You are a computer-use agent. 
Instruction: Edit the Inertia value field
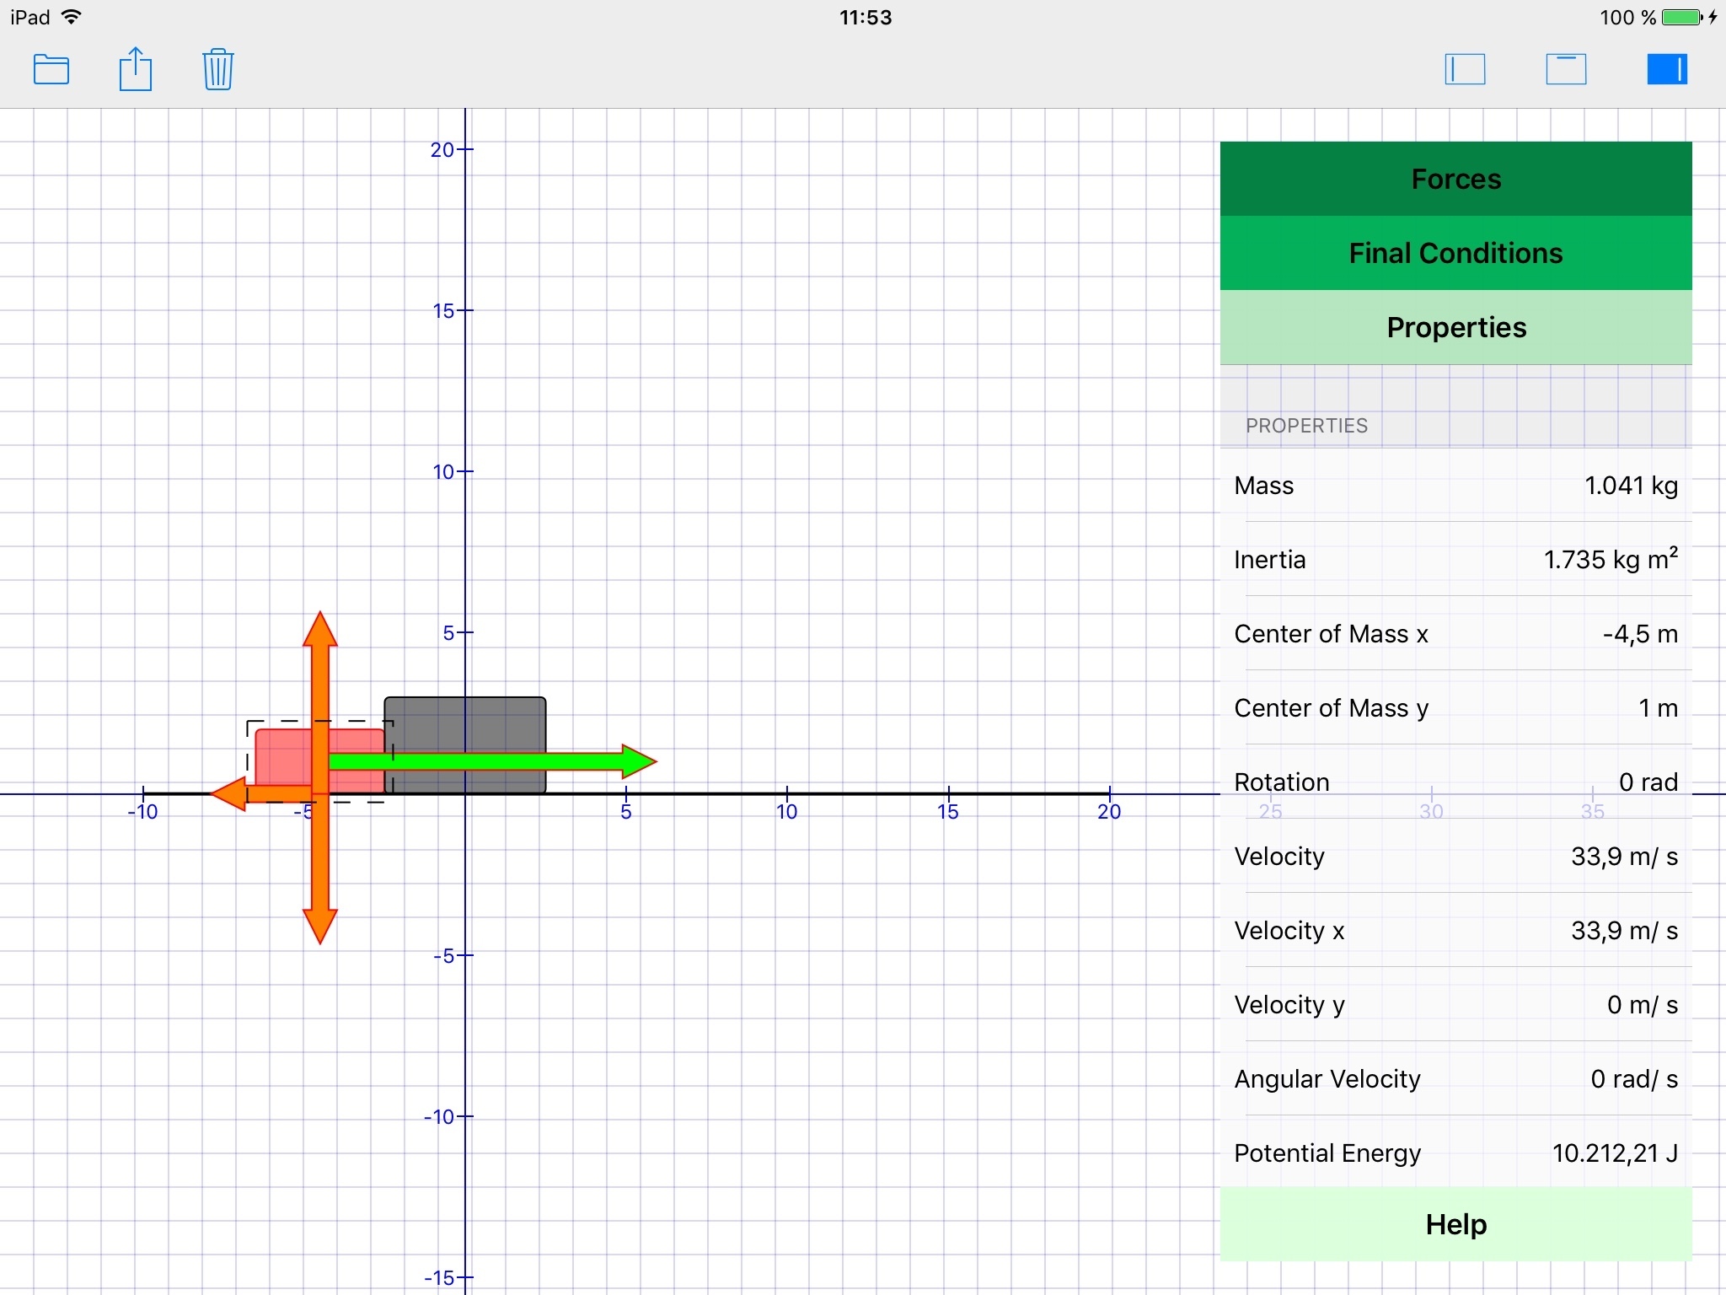(x=1610, y=560)
